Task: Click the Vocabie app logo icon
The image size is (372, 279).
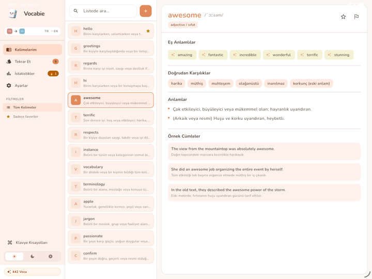Action: (13, 13)
